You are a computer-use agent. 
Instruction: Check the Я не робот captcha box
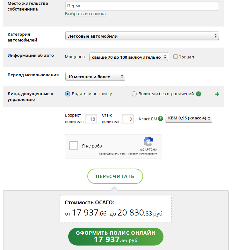tap(74, 146)
